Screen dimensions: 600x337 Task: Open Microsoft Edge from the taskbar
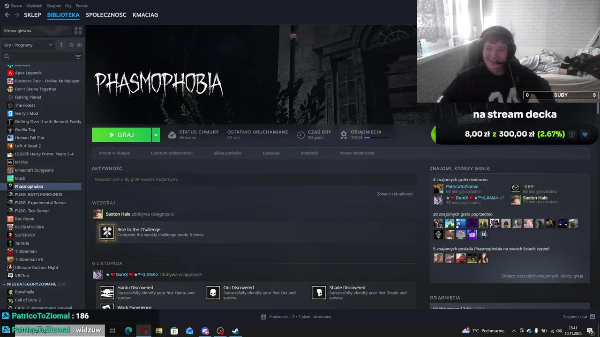(x=128, y=331)
